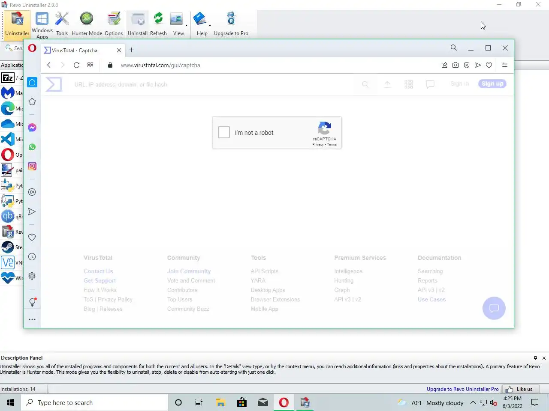Screen dimensions: 549x411
Task: Open the reCAPTCHA Terms link
Action: pos(332,144)
